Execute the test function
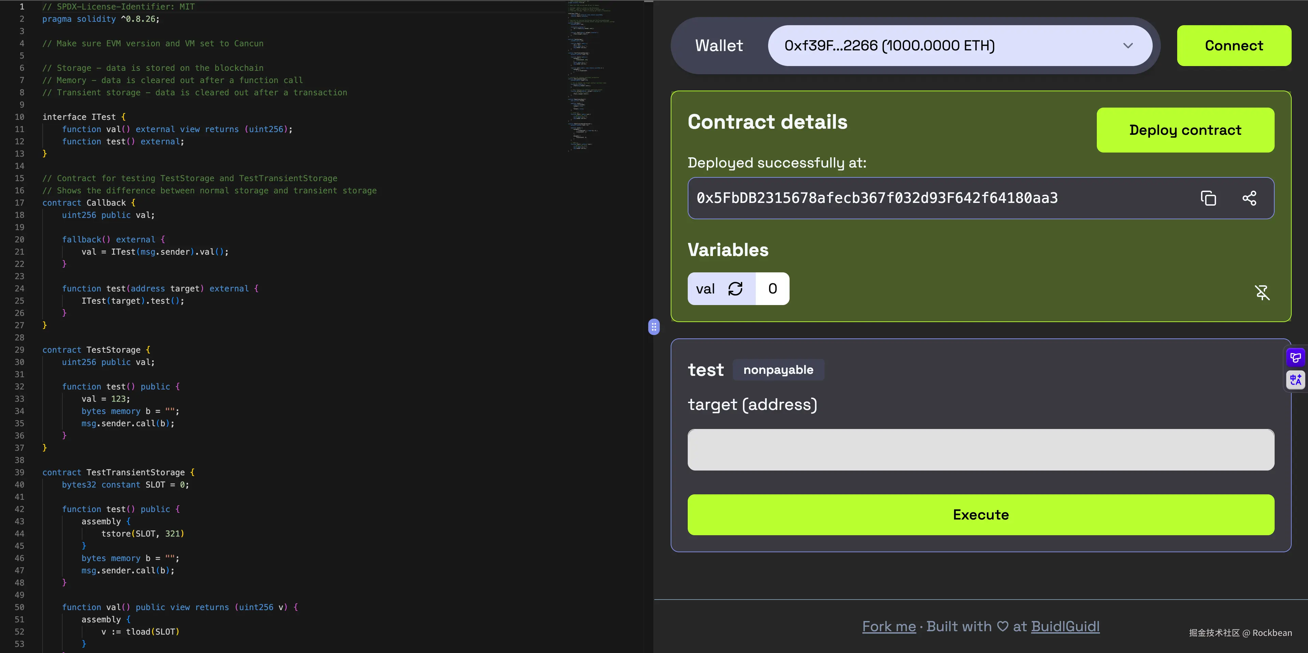This screenshot has height=653, width=1308. tap(980, 514)
